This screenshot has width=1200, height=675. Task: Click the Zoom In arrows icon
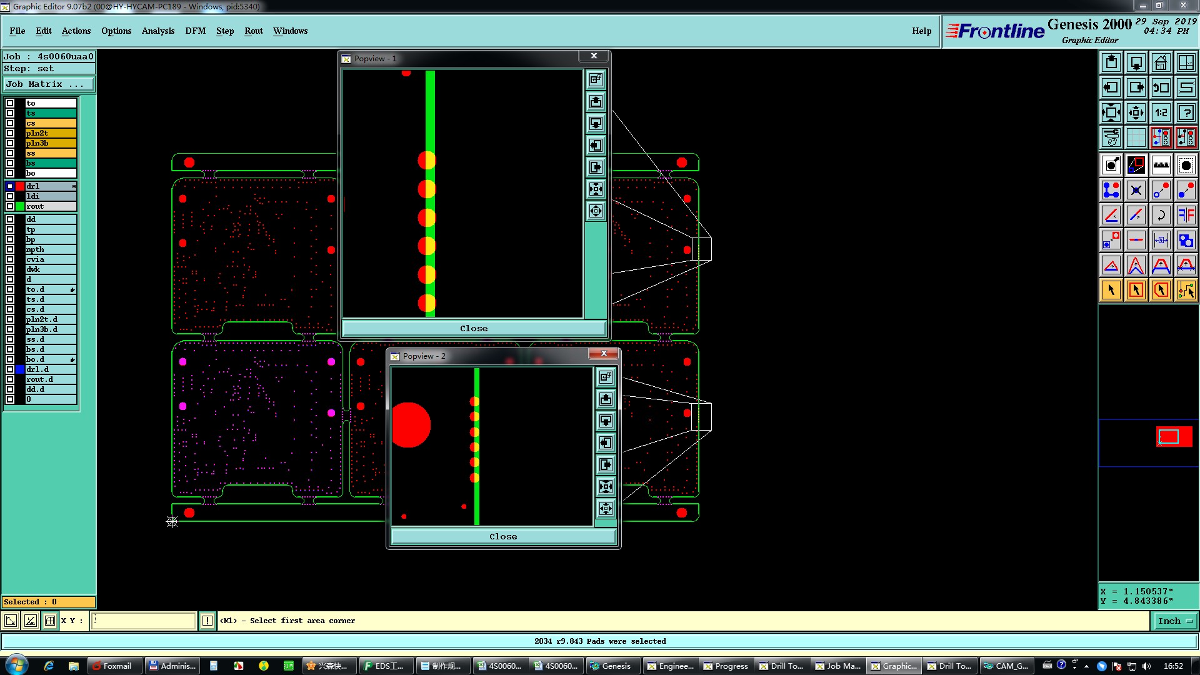click(x=1111, y=112)
